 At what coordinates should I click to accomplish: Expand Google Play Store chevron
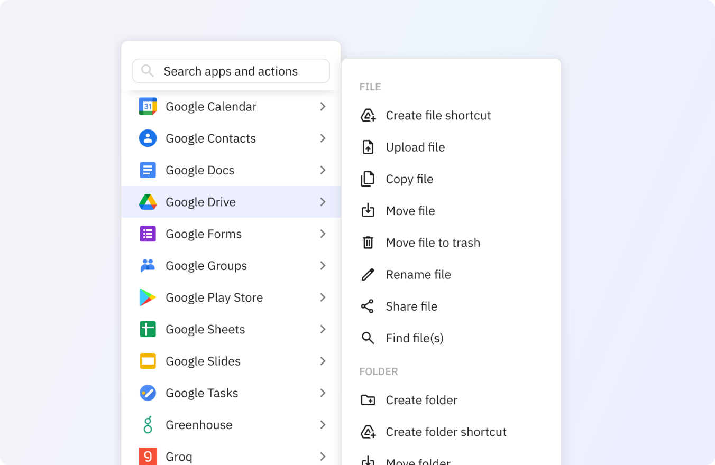(323, 297)
